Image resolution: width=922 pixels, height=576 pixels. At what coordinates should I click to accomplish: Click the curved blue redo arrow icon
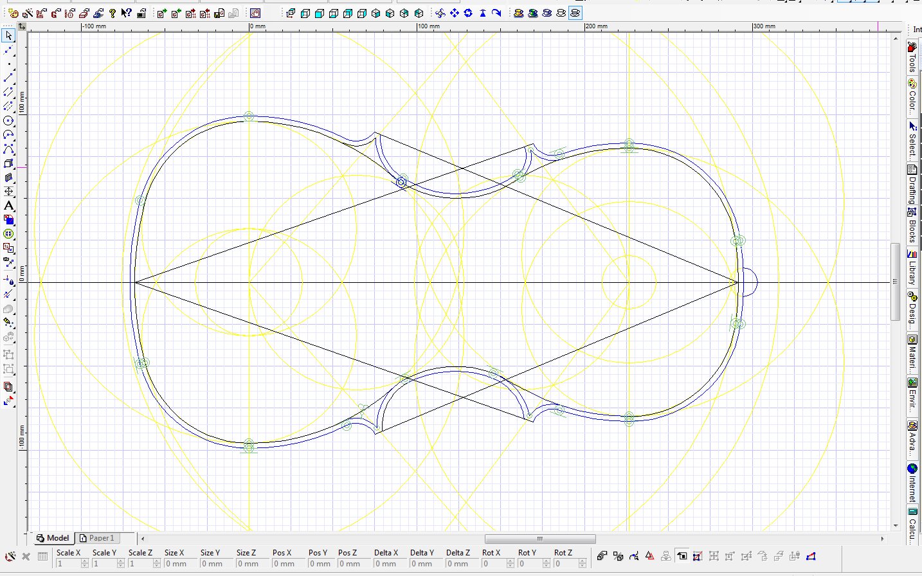coord(496,13)
